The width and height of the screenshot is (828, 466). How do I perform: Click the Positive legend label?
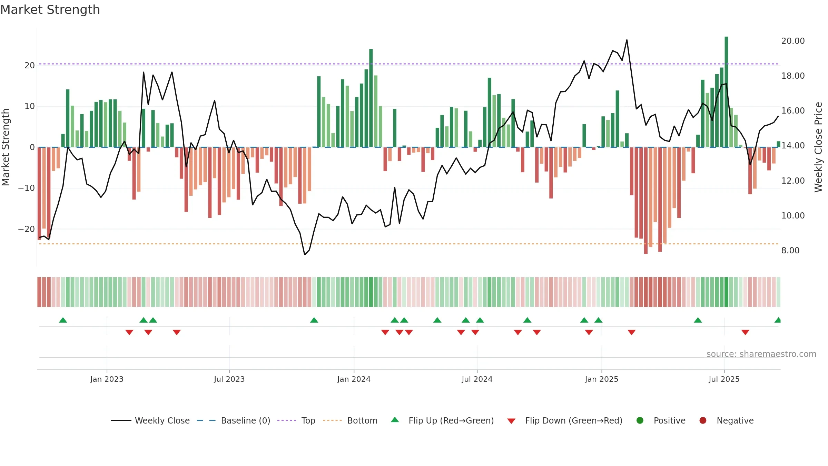click(670, 420)
